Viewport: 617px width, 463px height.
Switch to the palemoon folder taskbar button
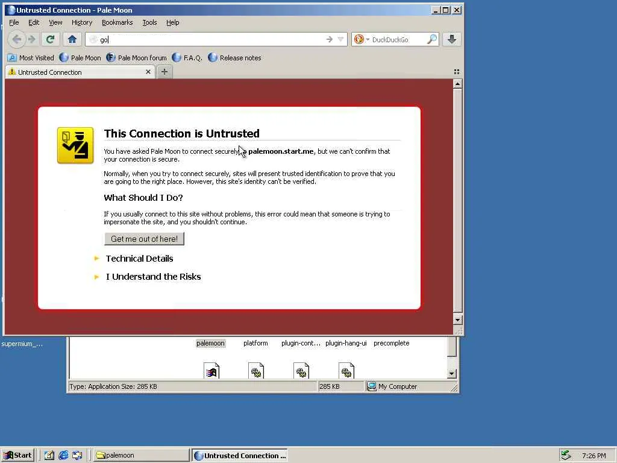point(141,456)
